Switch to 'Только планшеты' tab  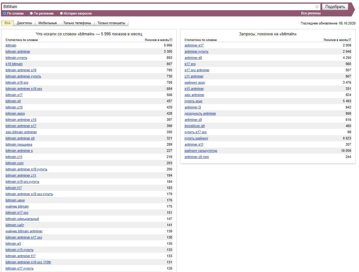pyautogui.click(x=111, y=23)
